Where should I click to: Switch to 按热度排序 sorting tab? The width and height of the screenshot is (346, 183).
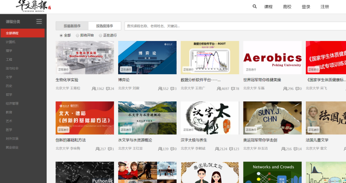(x=105, y=26)
